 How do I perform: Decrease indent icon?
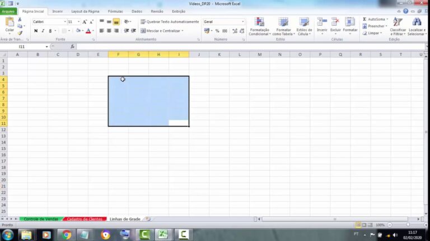point(127,31)
